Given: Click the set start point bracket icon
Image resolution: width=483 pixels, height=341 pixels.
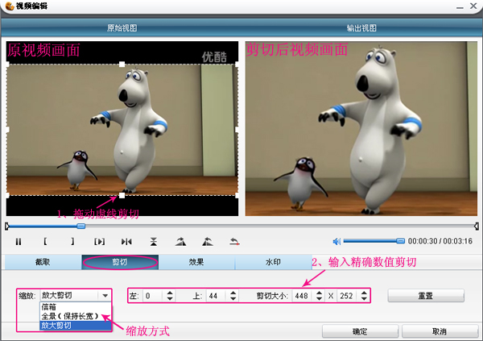Looking at the screenshot, I should click(x=45, y=241).
